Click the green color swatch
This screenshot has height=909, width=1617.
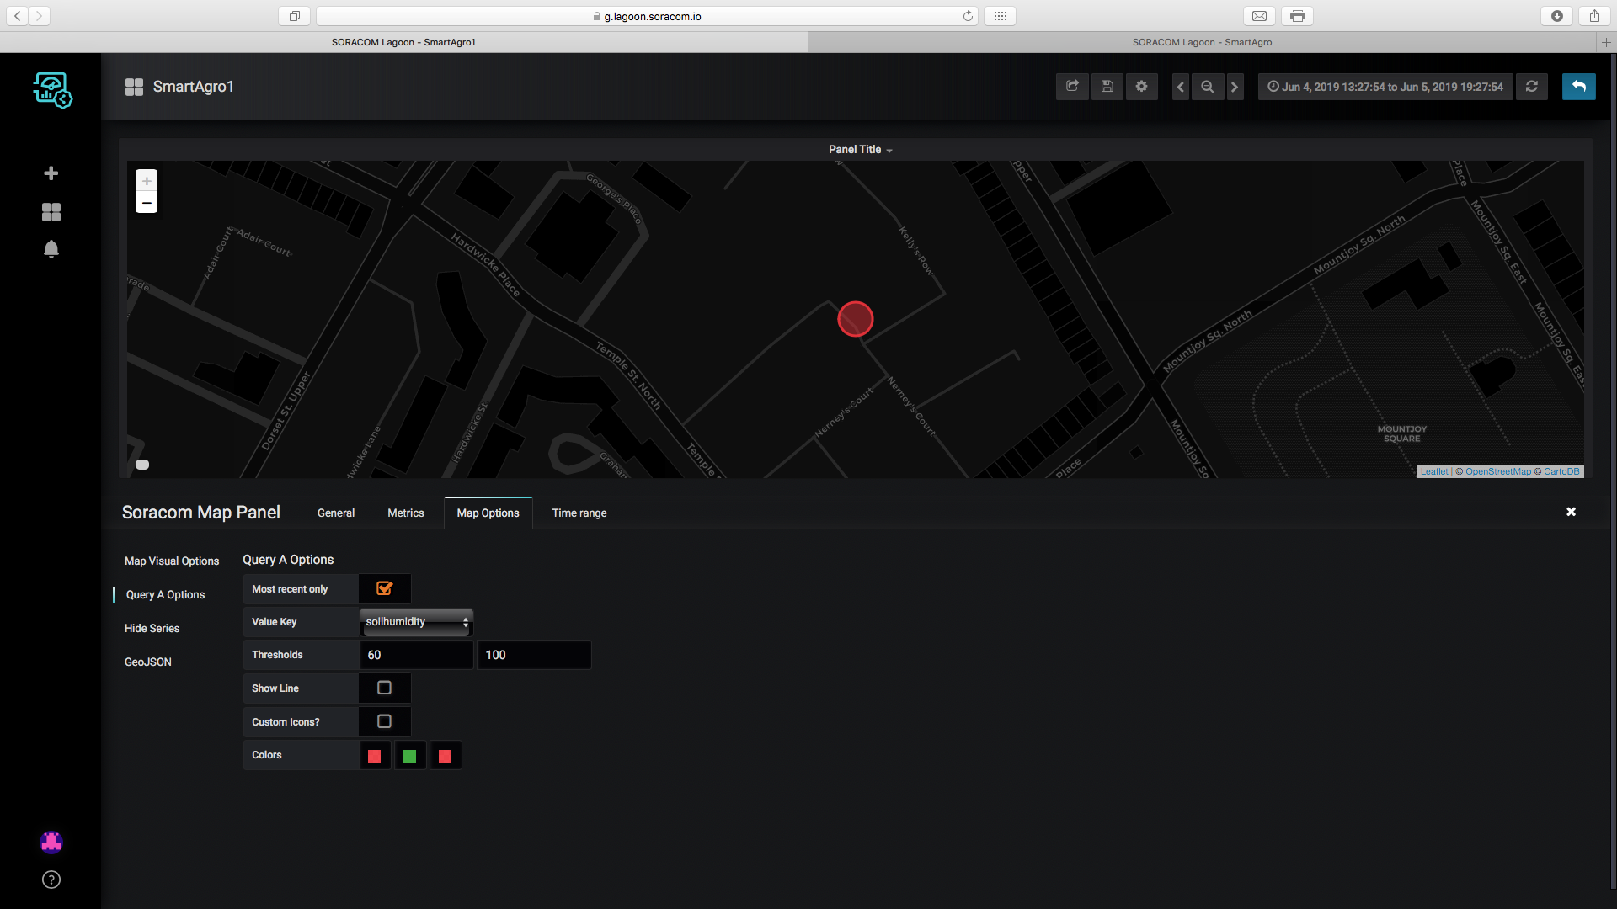[x=410, y=756]
